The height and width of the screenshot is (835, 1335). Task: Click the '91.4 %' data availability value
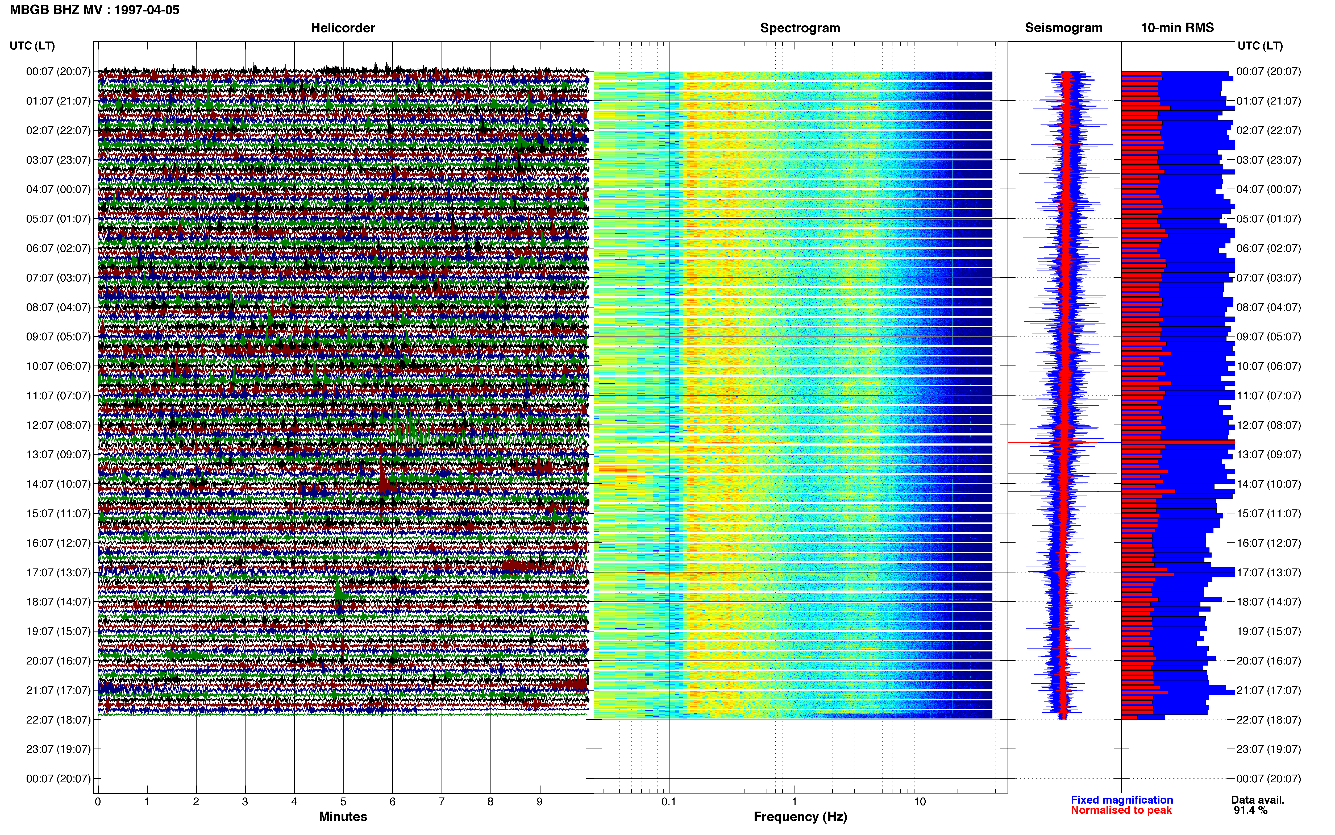1250,810
